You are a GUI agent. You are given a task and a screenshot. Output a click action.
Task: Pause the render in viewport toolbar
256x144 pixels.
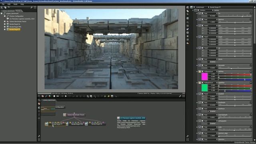62,96
